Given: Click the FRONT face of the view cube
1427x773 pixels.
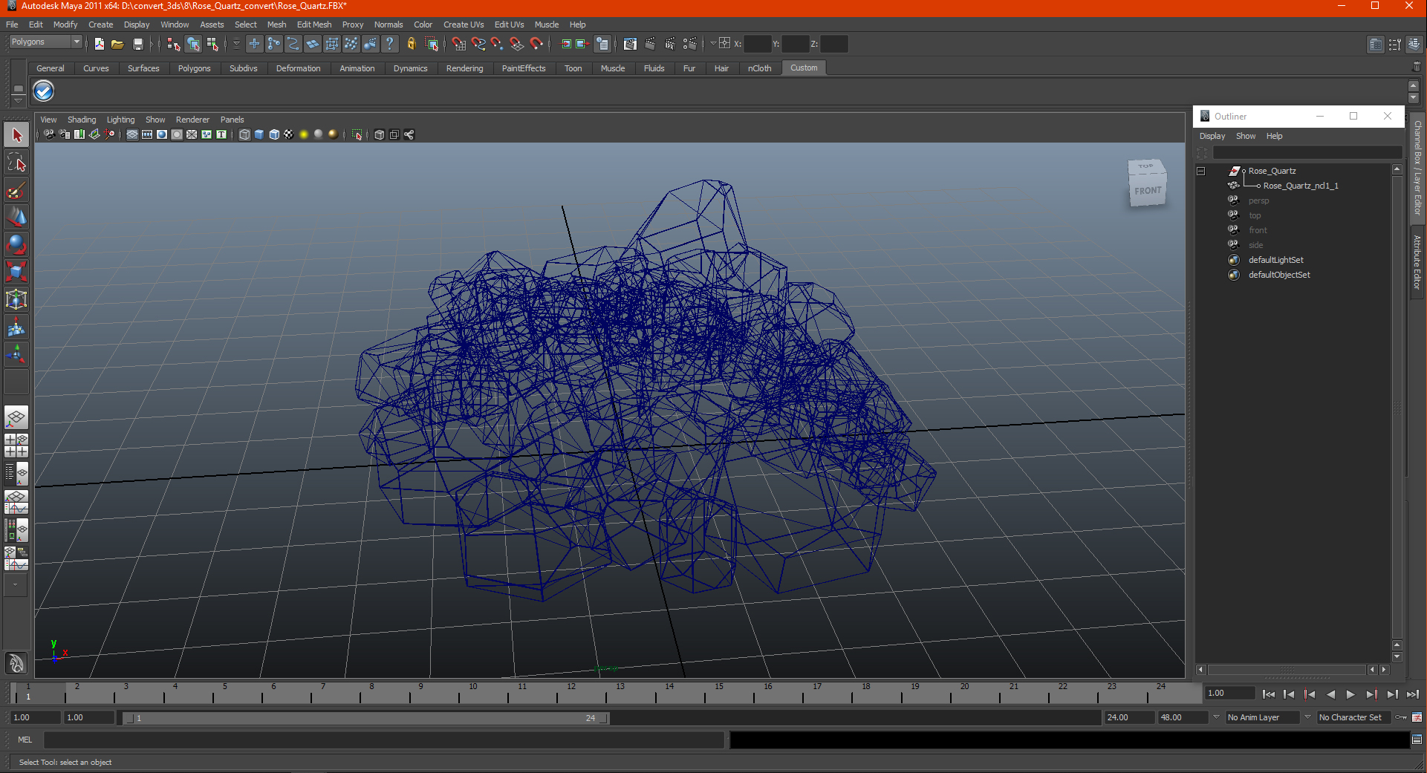Looking at the screenshot, I should click(1148, 191).
